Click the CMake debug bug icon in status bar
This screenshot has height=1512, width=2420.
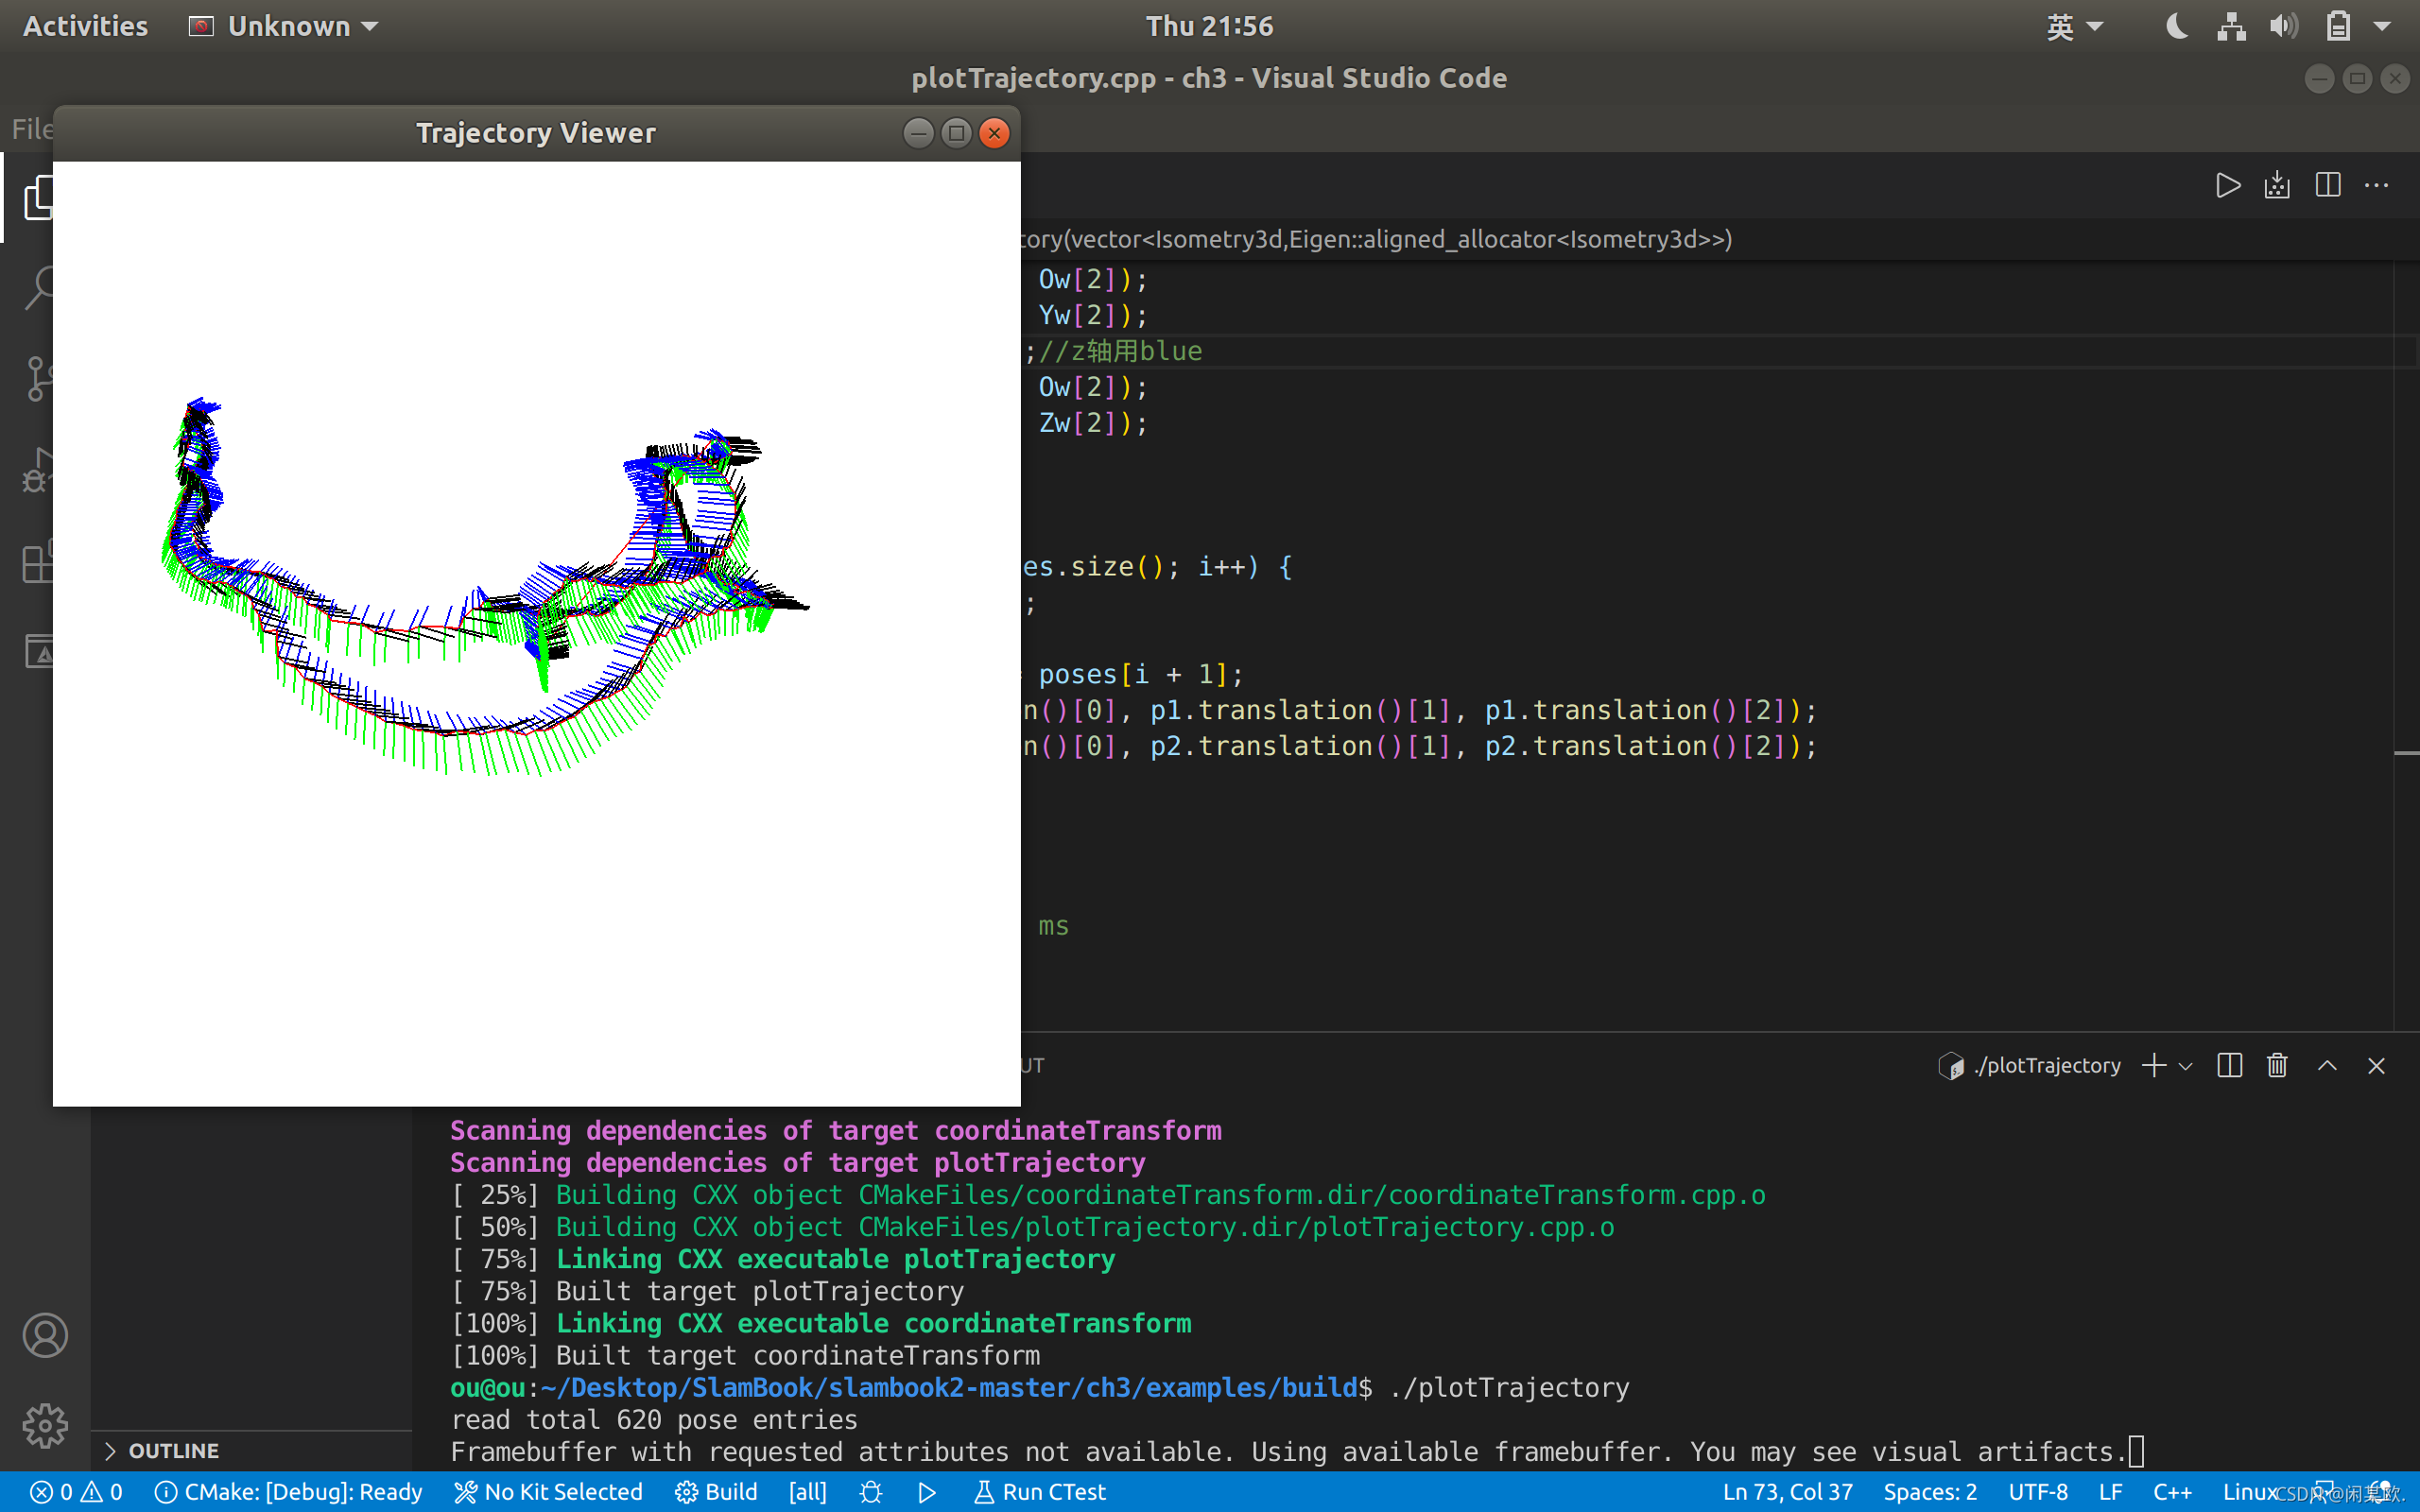point(870,1492)
